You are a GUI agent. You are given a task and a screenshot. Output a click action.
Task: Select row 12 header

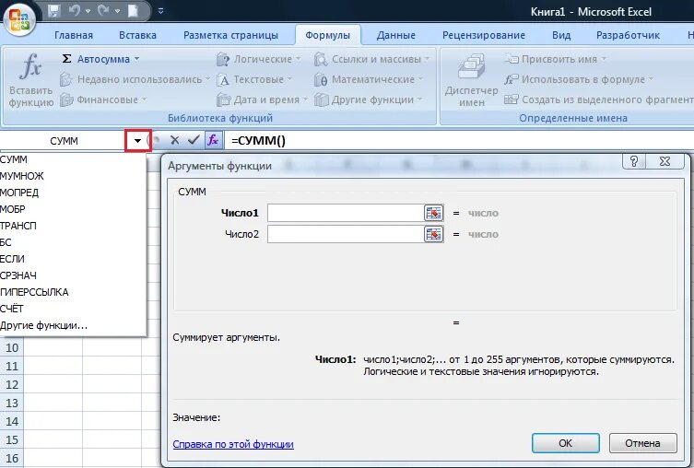point(12,385)
